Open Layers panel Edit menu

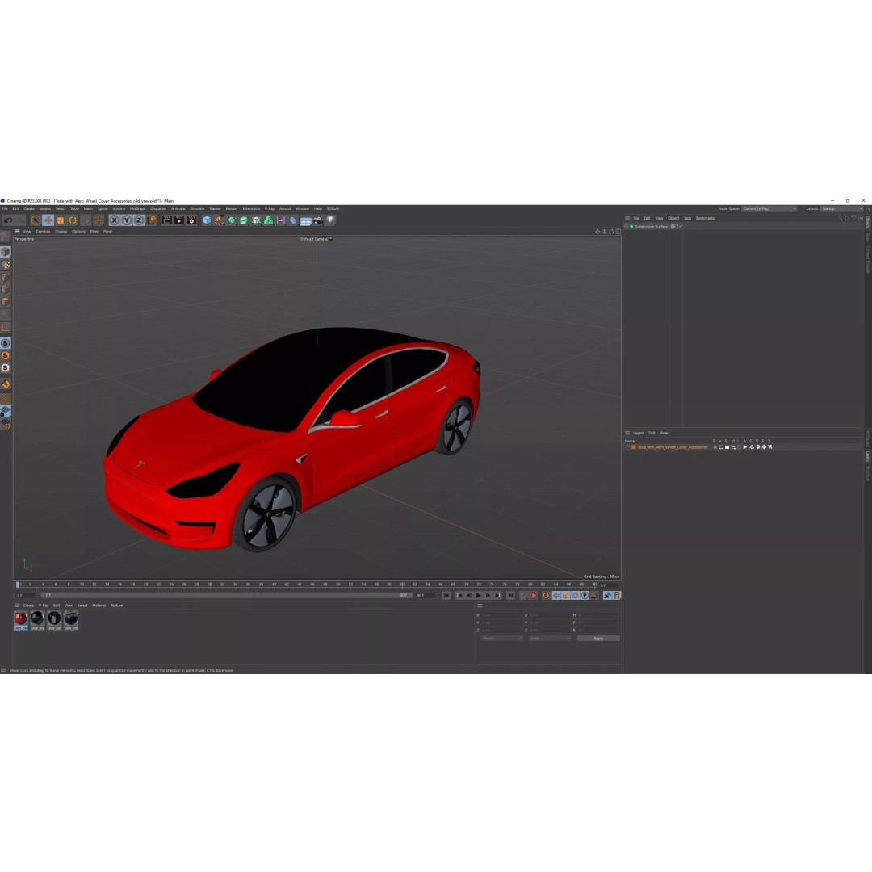click(652, 433)
